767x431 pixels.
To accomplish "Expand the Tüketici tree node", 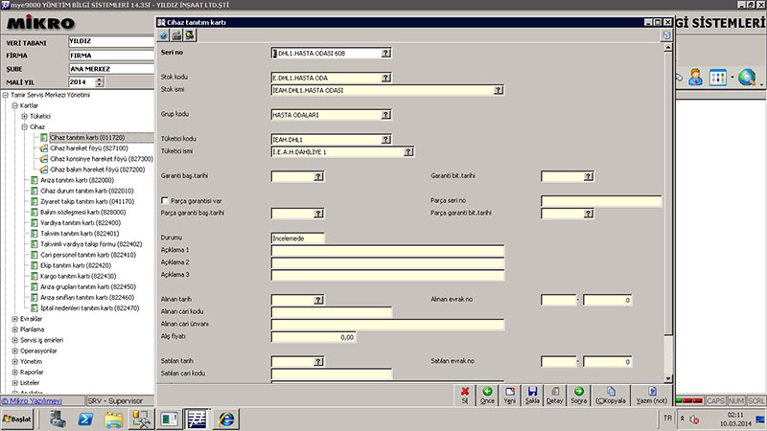I will click(25, 116).
